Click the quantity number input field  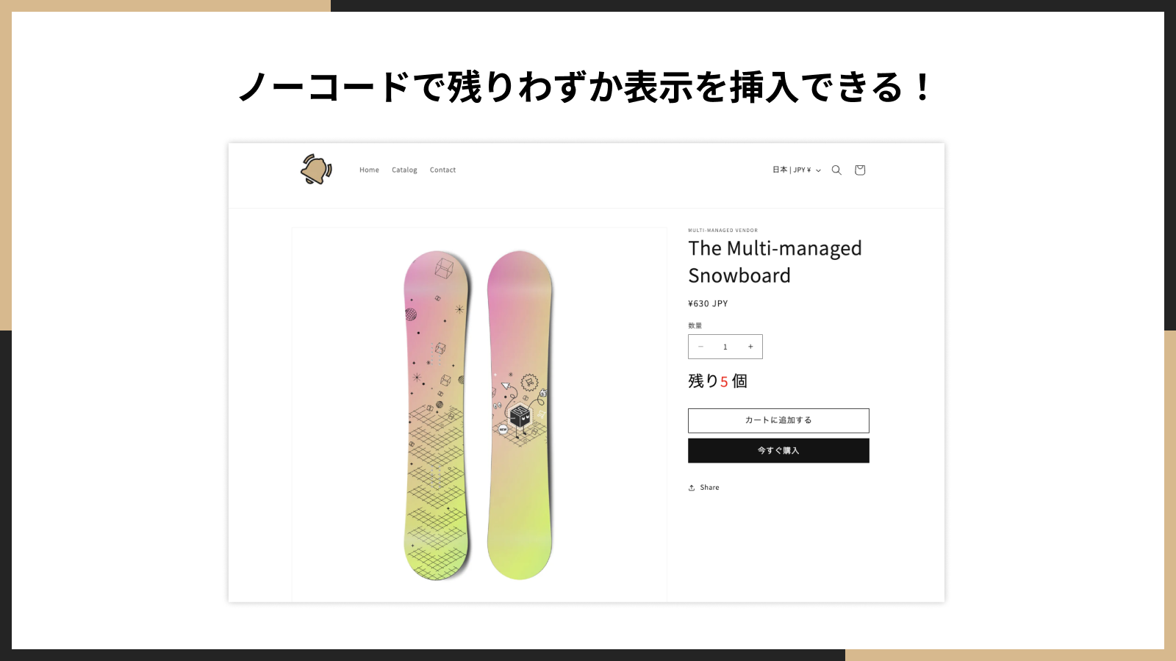tap(725, 347)
